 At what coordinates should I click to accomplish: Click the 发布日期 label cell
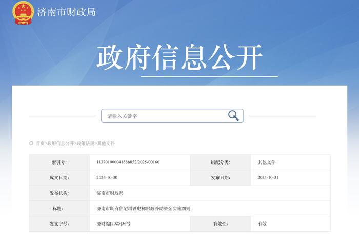220,177
